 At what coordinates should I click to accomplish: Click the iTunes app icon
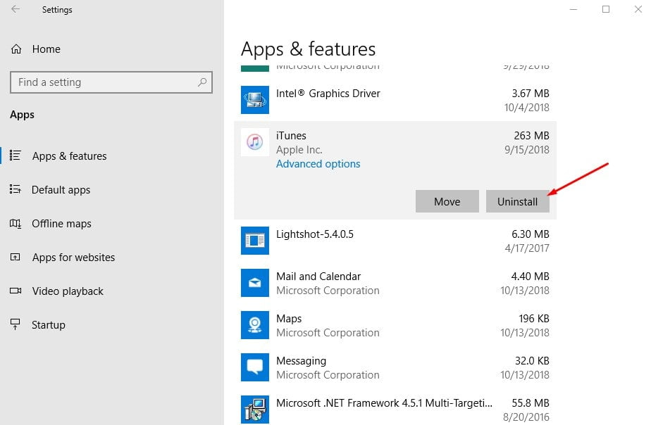click(x=255, y=142)
